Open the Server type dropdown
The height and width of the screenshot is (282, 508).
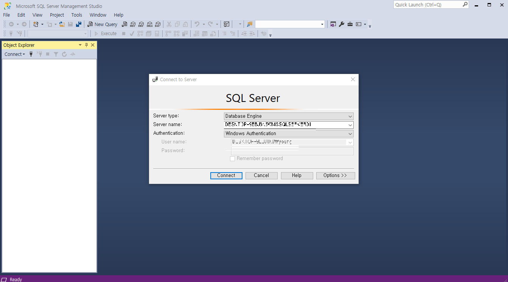click(x=350, y=116)
